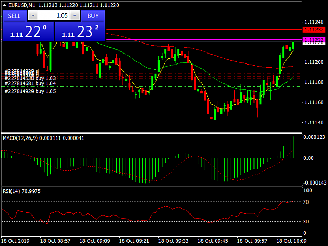The width and height of the screenshot is (328, 246).
Task: Click the 18 Oct 2019 date label
Action: [x=15, y=241]
